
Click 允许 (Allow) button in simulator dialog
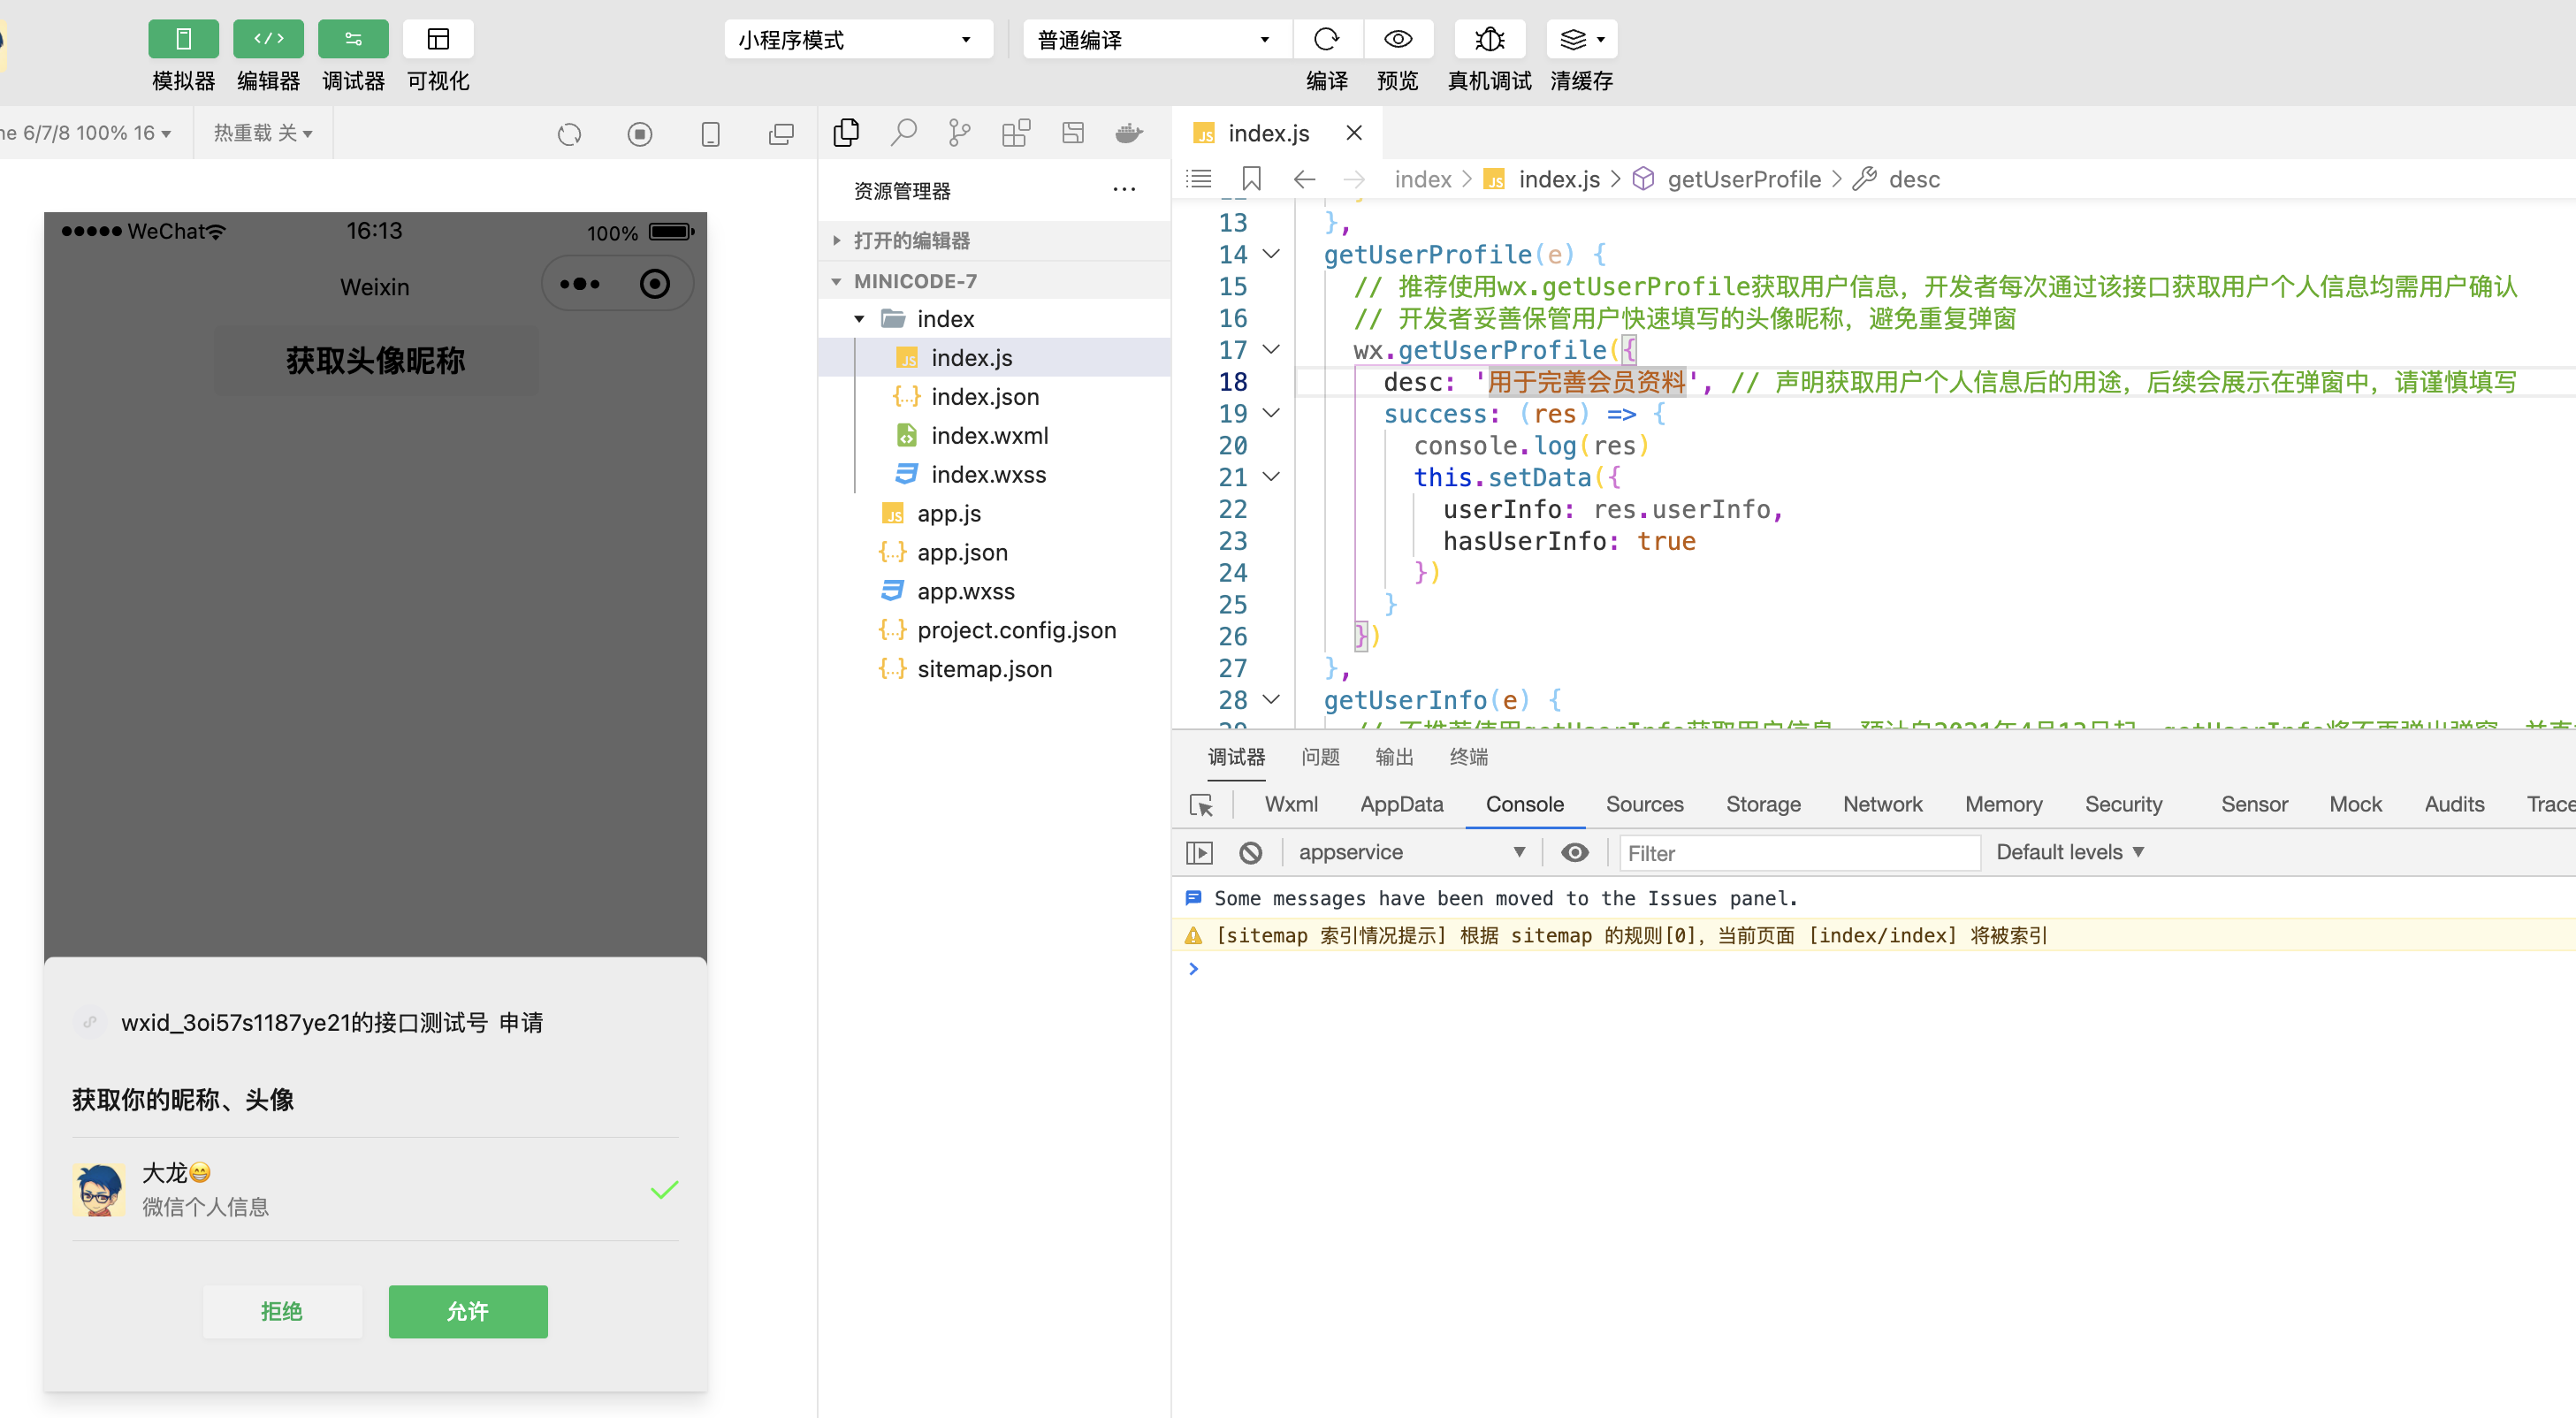[x=468, y=1312]
